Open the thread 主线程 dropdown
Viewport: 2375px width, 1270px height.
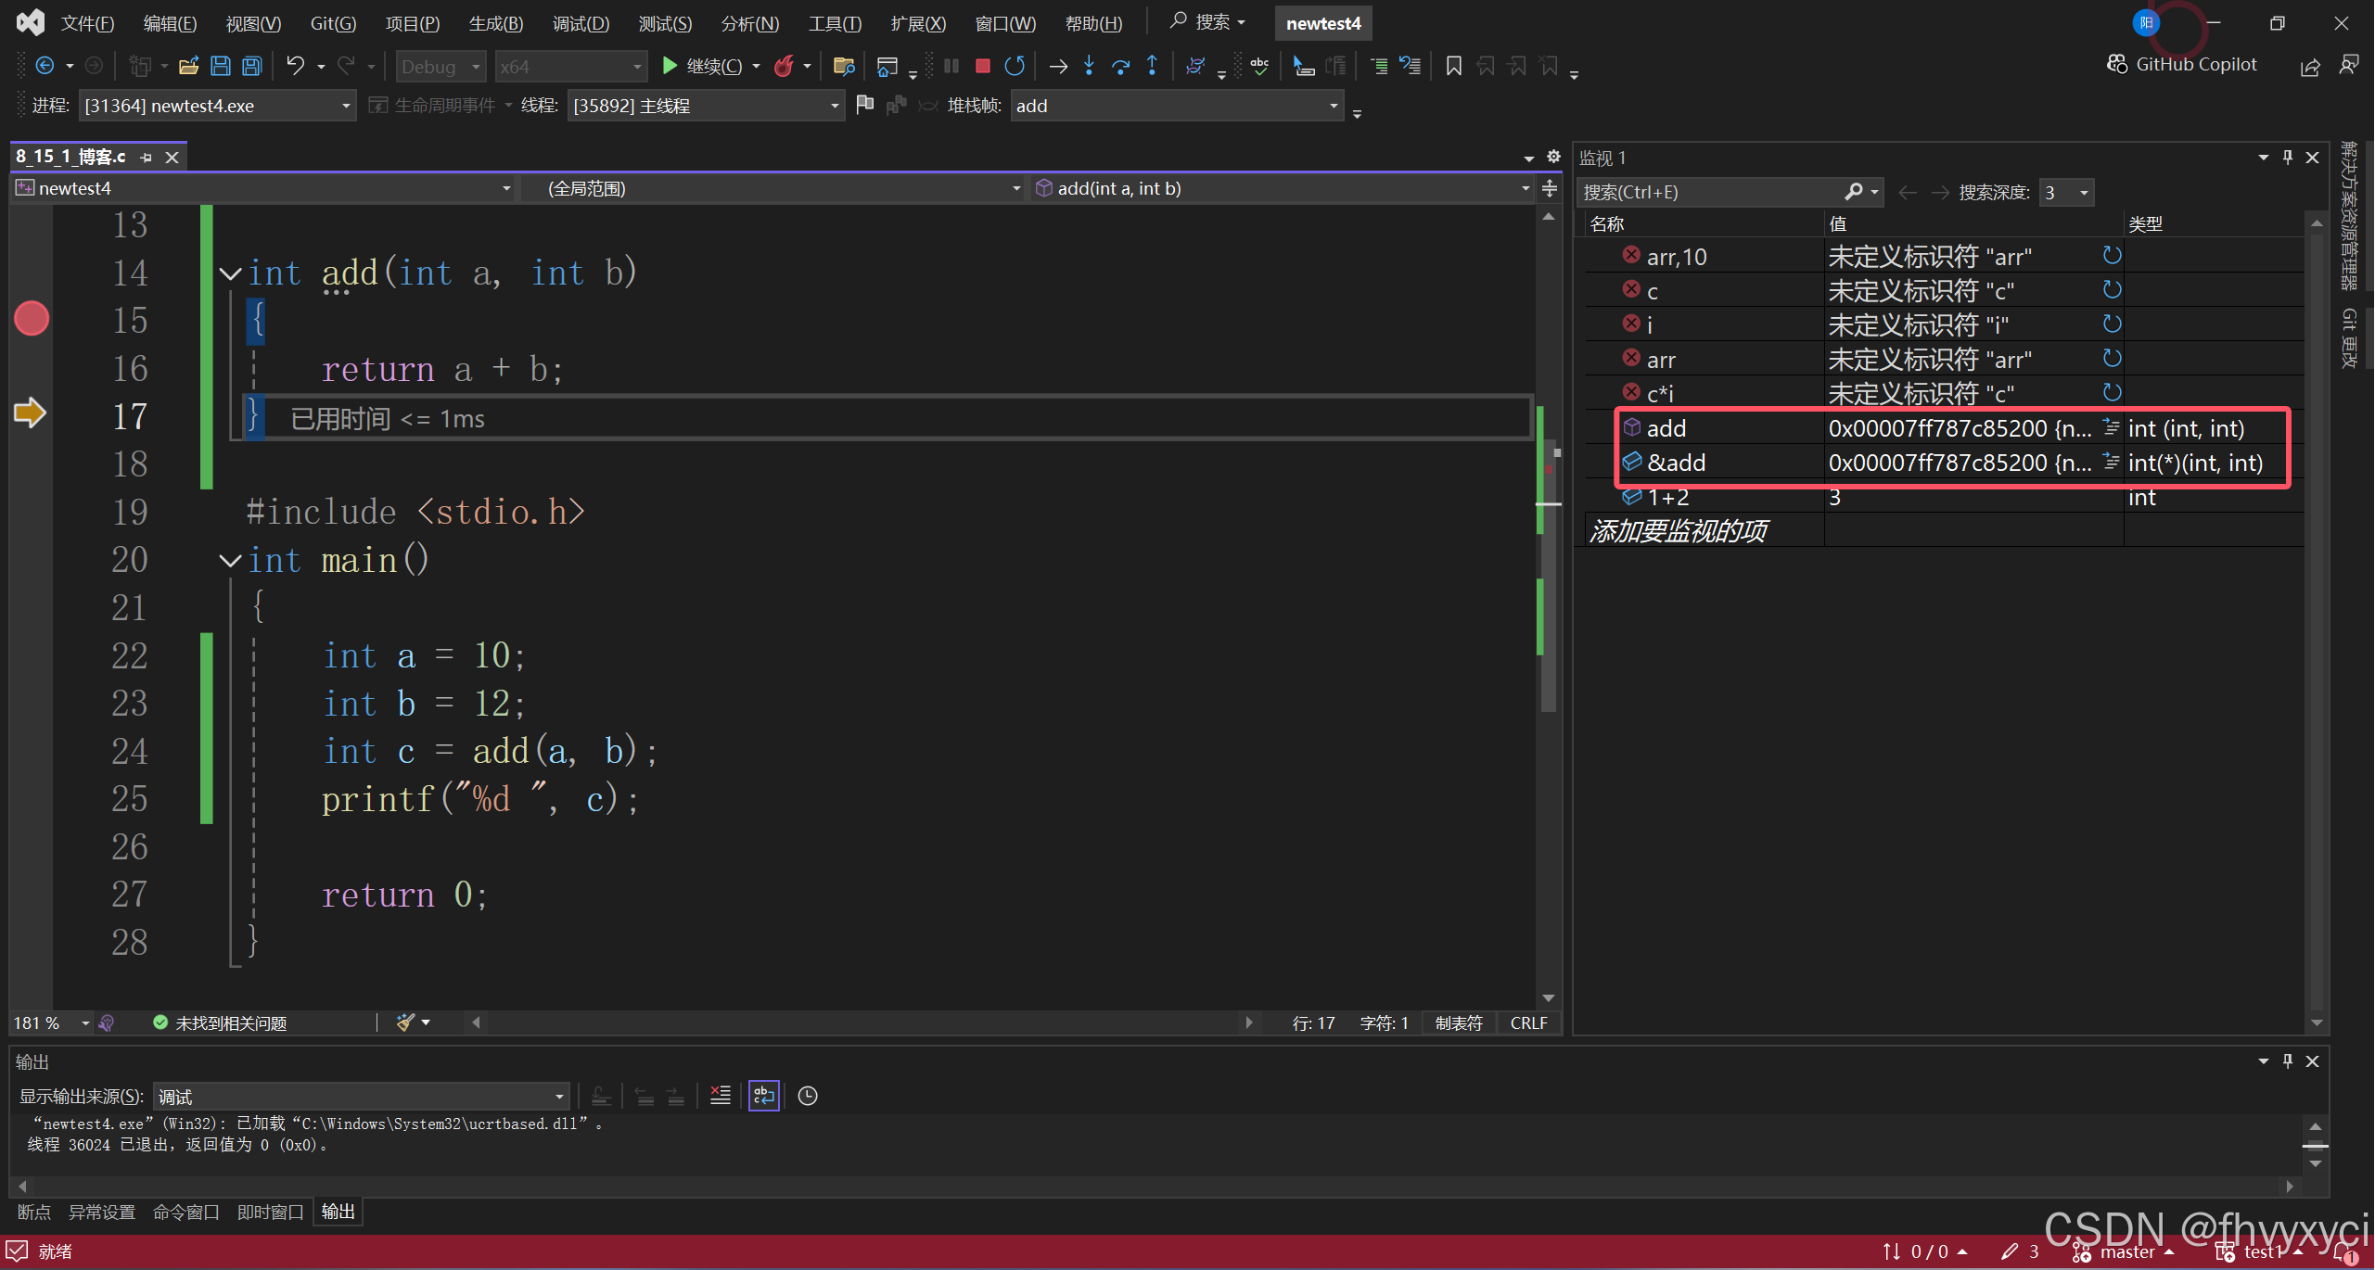(x=705, y=106)
